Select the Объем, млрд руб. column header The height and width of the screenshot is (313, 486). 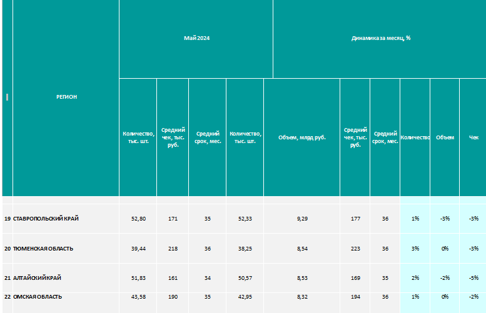(x=302, y=137)
